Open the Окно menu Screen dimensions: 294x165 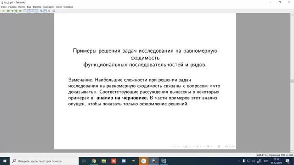pos(59,7)
